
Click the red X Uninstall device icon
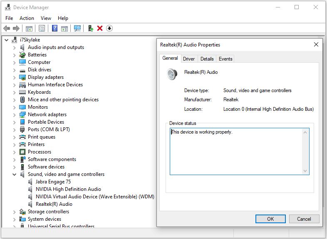[100, 28]
